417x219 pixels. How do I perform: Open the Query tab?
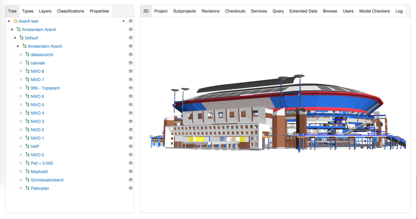click(278, 11)
